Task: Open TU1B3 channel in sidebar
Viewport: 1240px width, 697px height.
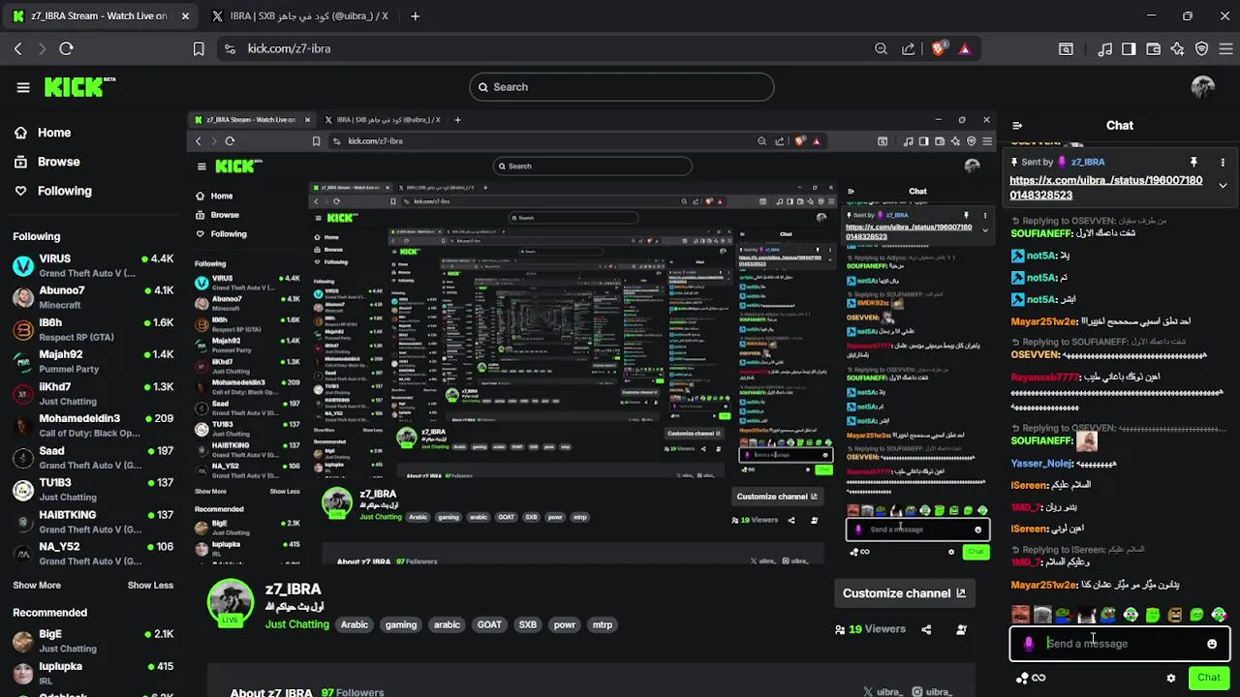Action: (x=93, y=489)
